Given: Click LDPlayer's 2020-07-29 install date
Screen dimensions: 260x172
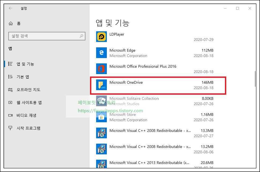Looking at the screenshot, I should pos(204,40).
